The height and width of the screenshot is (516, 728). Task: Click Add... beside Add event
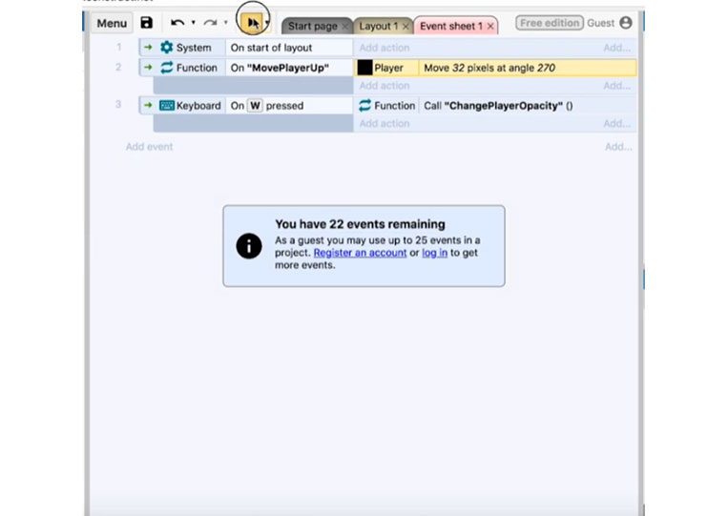[x=618, y=147]
